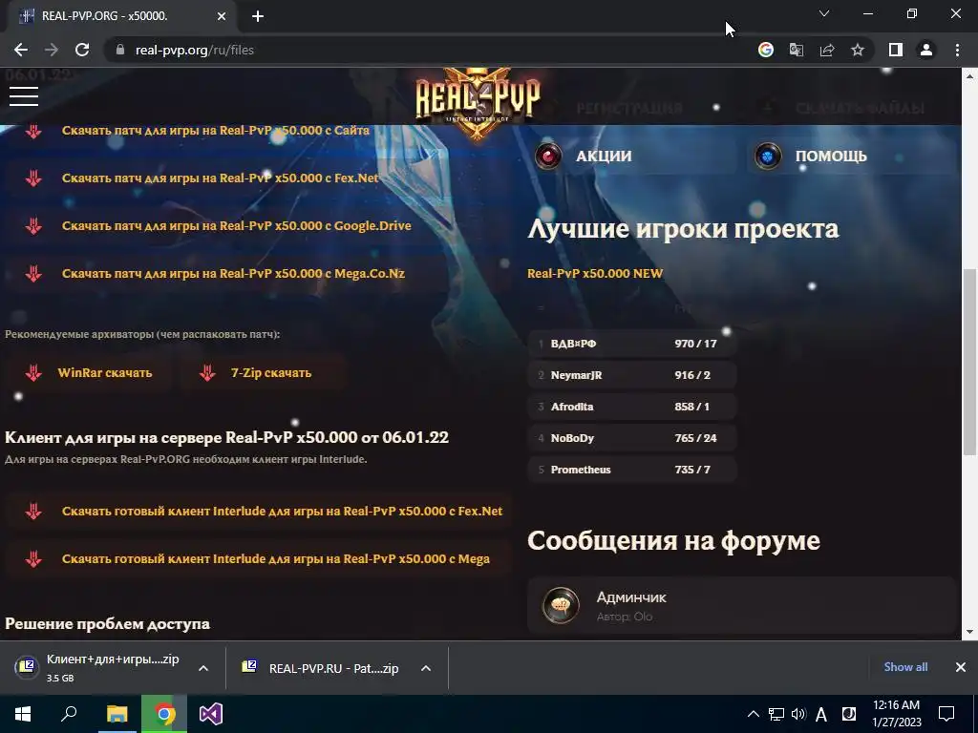The width and height of the screenshot is (978, 733).
Task: Click the Помощь blue icon
Action: [768, 156]
